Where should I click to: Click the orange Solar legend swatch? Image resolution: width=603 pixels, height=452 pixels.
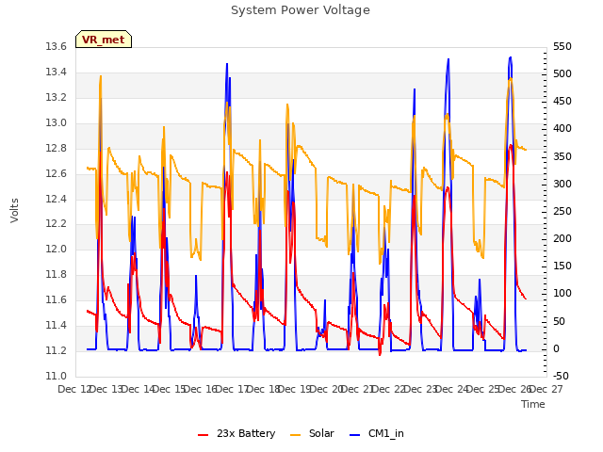[295, 435]
